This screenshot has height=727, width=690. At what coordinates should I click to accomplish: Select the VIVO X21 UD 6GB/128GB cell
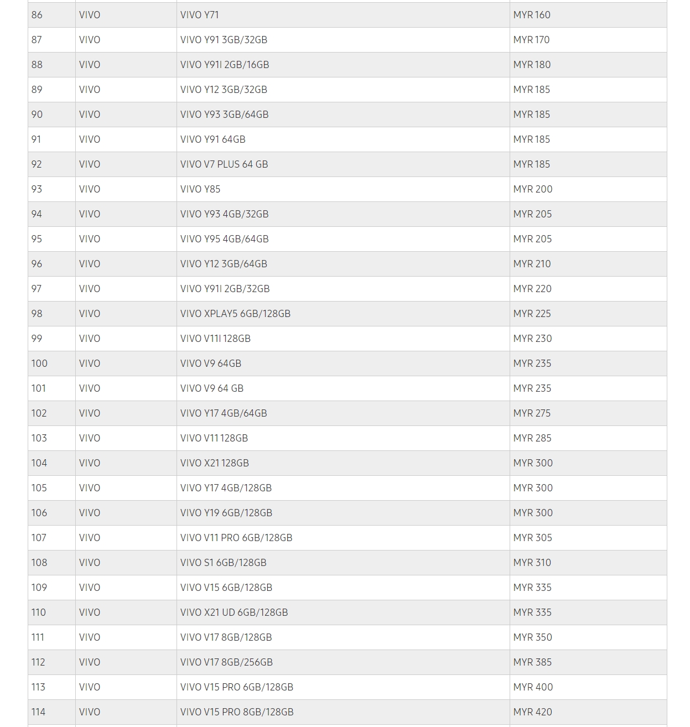[x=234, y=612]
